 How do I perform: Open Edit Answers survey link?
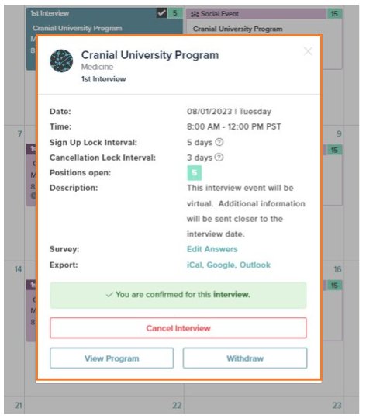[x=212, y=249]
